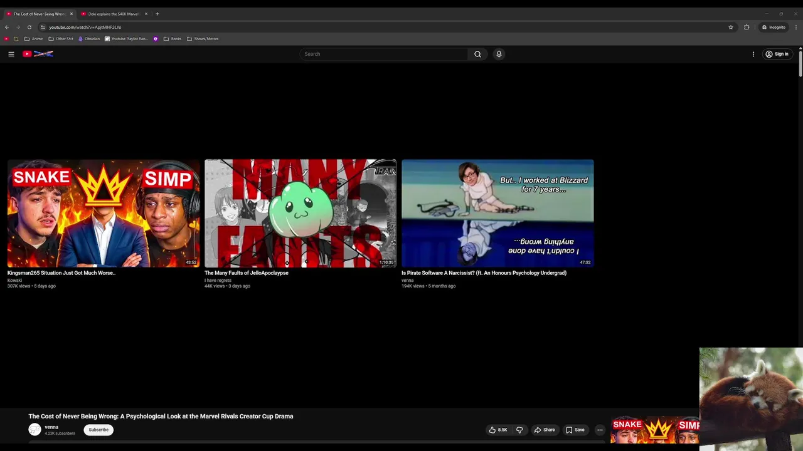This screenshot has width=803, height=451.
Task: Go to YouTube home via logo
Action: (x=38, y=54)
